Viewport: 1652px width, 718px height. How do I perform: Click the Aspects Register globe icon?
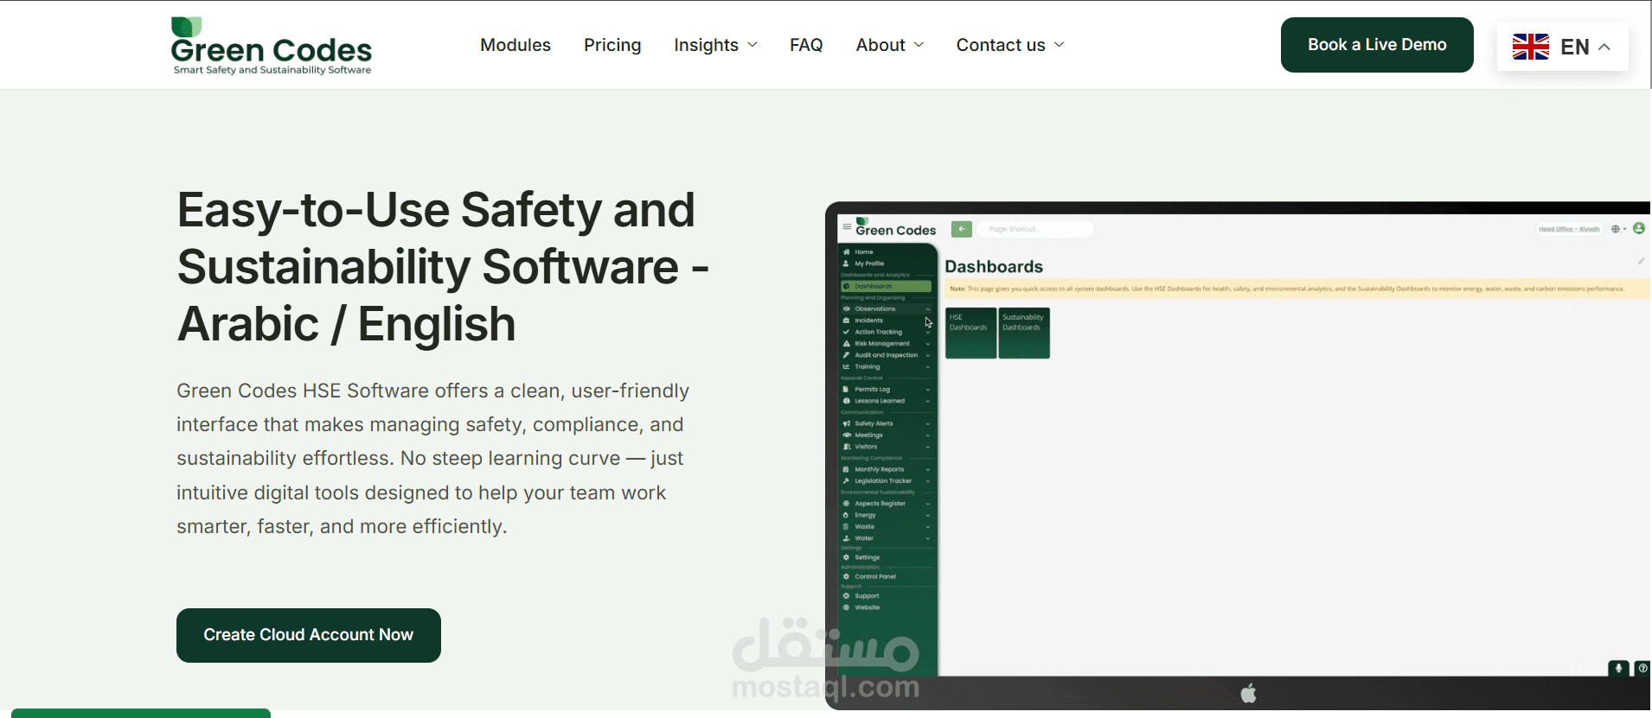[x=847, y=504]
